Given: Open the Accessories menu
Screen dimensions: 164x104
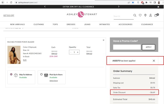Looking at the screenshot, I should pos(126,24).
